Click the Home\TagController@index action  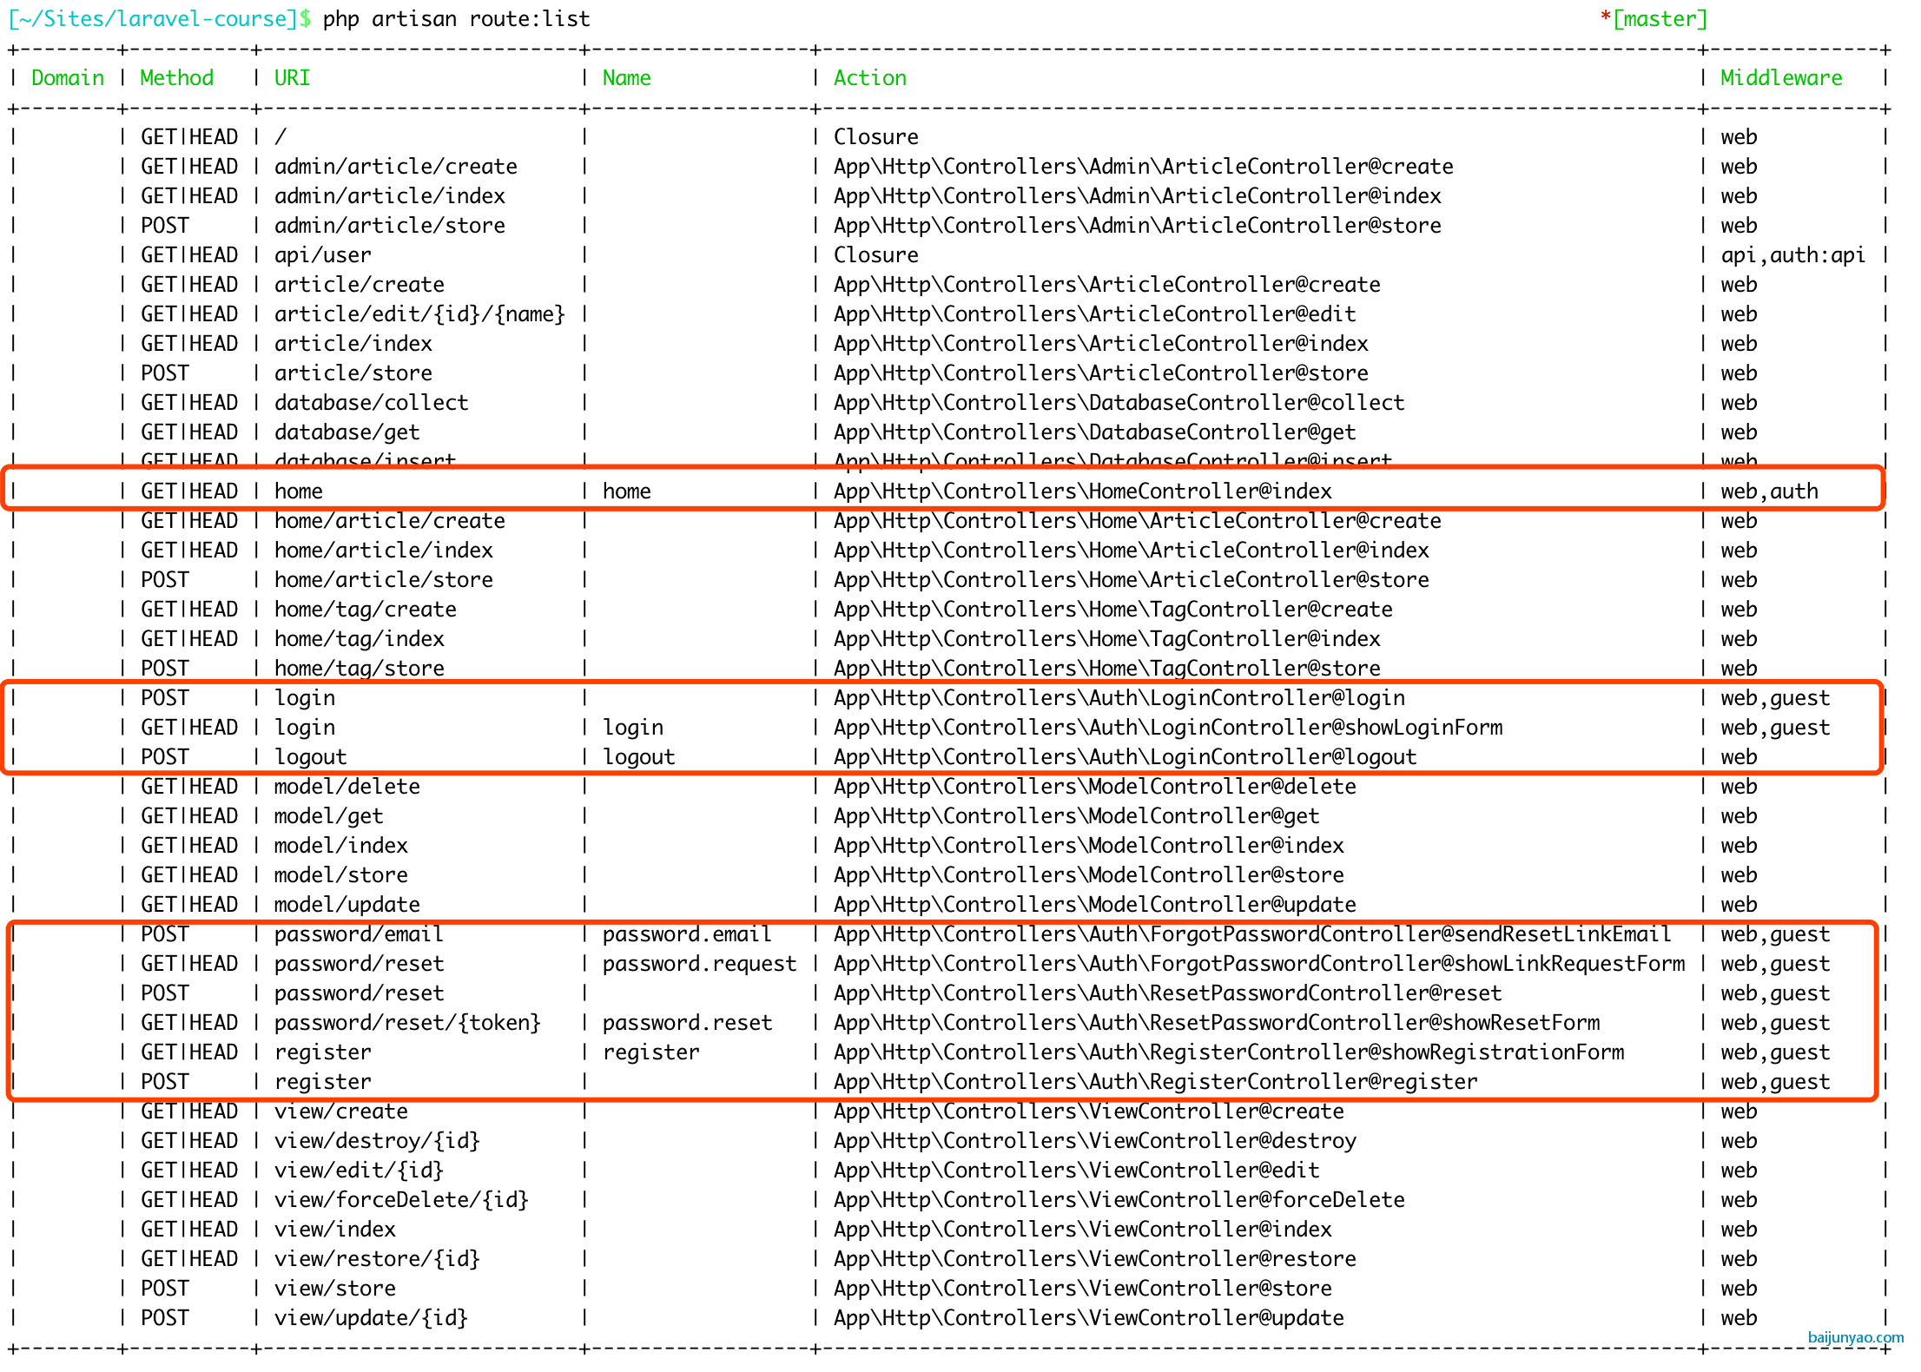click(x=1106, y=639)
